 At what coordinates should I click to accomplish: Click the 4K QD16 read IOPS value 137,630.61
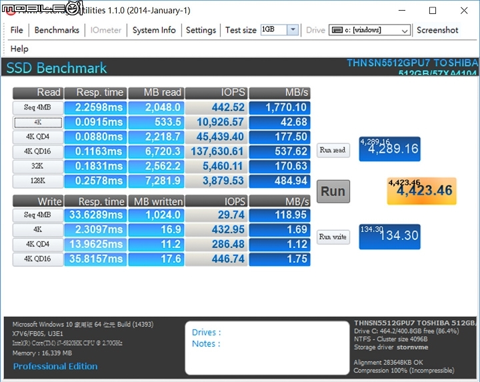click(216, 151)
